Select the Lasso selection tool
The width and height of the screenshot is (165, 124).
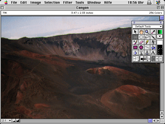tap(147, 37)
